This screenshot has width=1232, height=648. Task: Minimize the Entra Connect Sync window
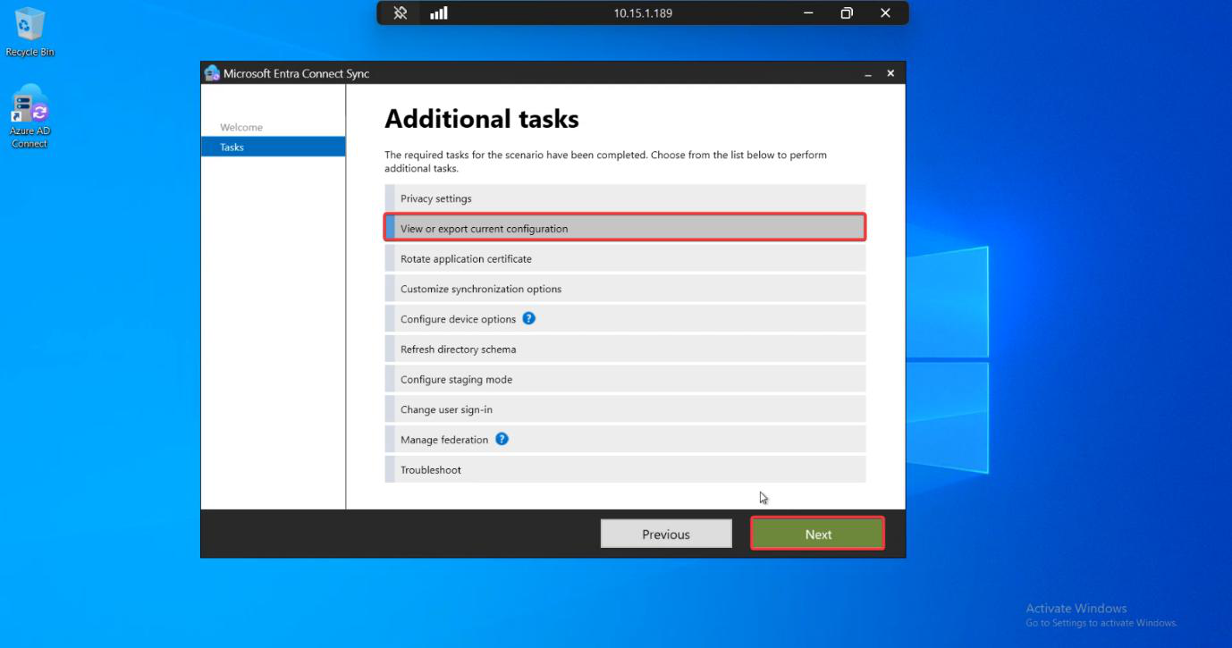click(868, 73)
